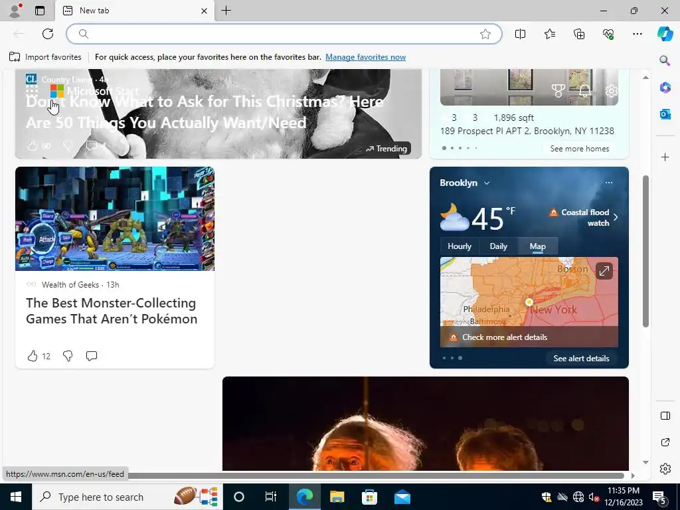Open Outlook in sidebar
This screenshot has height=510, width=680.
pyautogui.click(x=665, y=114)
